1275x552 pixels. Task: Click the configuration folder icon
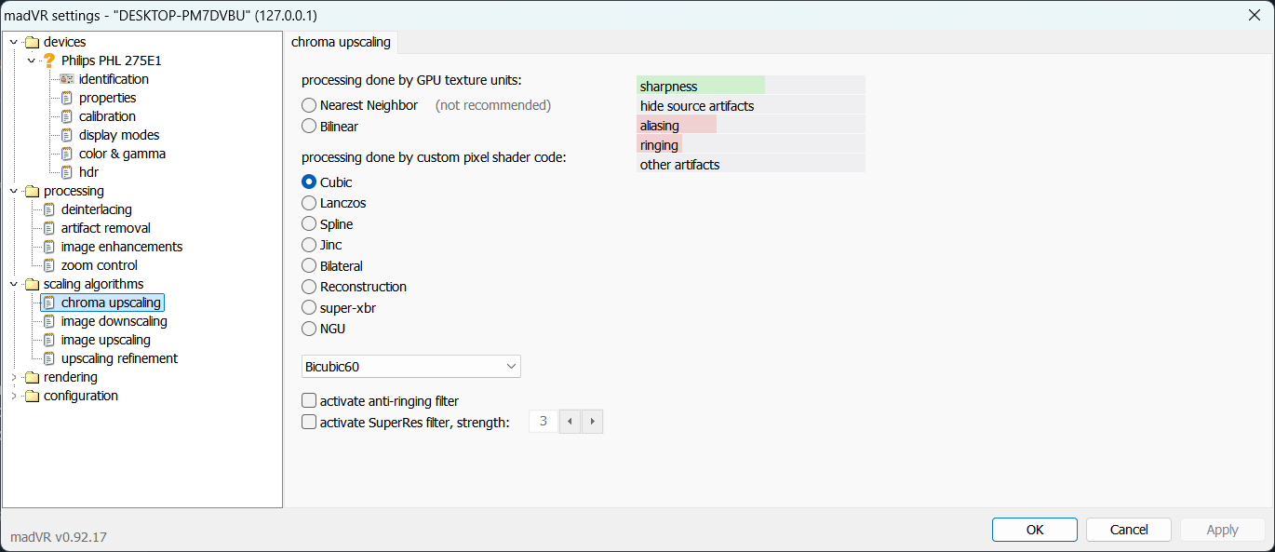click(x=33, y=396)
